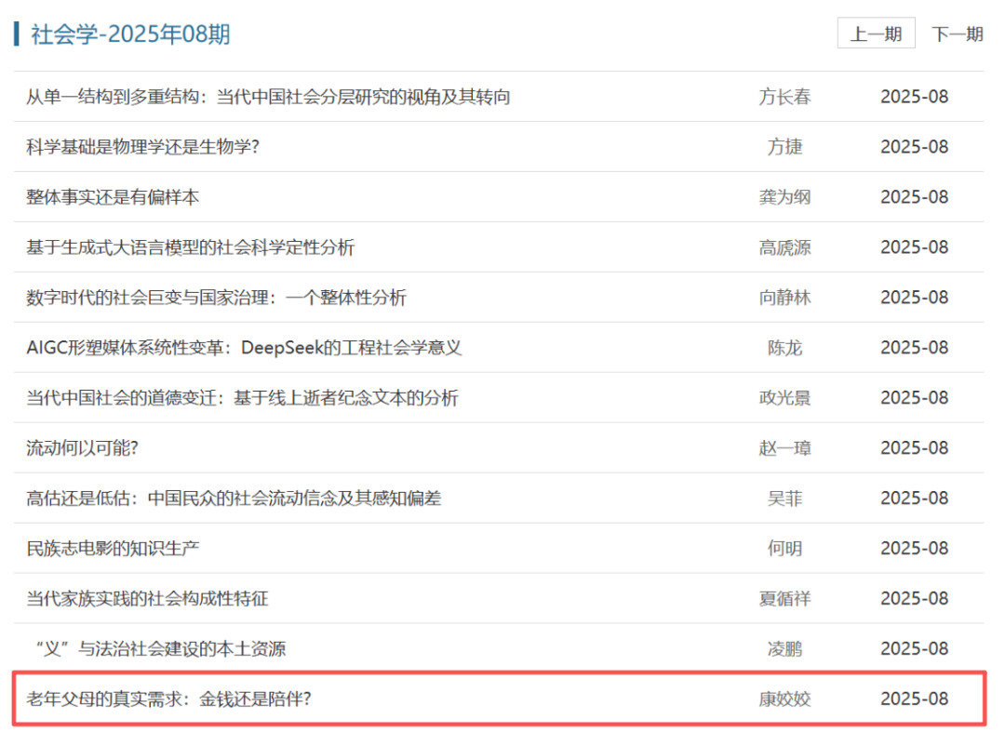
Task: Open article AIGC形塑媒体系统性变革
Action: [244, 347]
